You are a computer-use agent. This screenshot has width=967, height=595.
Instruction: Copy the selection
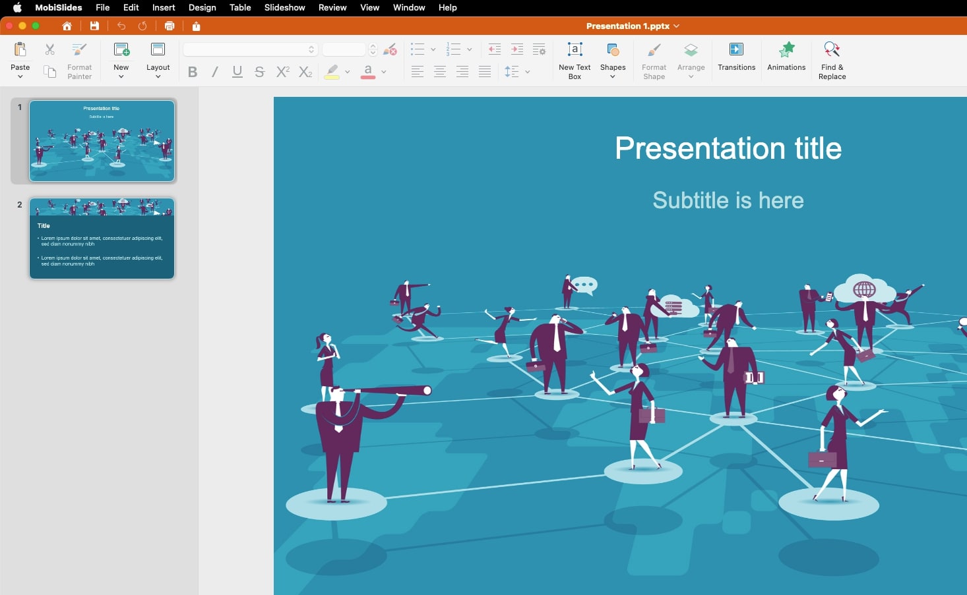[x=49, y=71]
